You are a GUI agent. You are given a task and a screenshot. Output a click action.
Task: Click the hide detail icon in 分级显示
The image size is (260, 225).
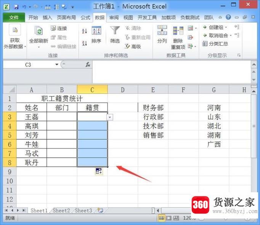pyautogui.click(x=237, y=35)
